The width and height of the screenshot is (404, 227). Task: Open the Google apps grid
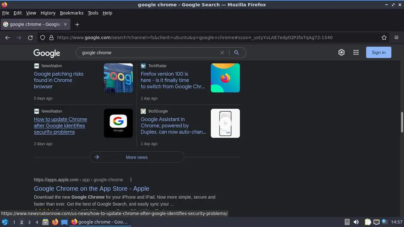[356, 52]
